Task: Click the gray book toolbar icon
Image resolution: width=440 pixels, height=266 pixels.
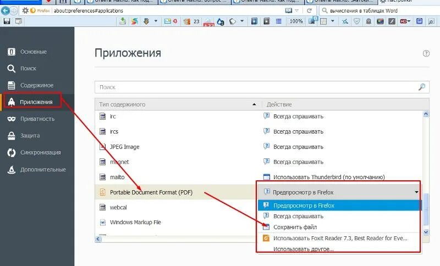Action: (x=267, y=21)
